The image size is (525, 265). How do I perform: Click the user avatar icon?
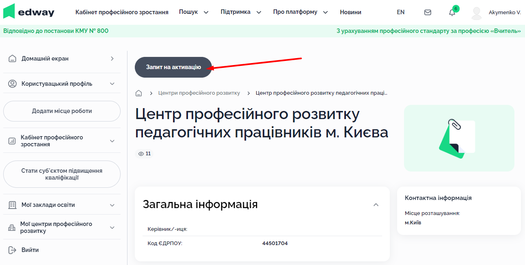[x=477, y=13]
